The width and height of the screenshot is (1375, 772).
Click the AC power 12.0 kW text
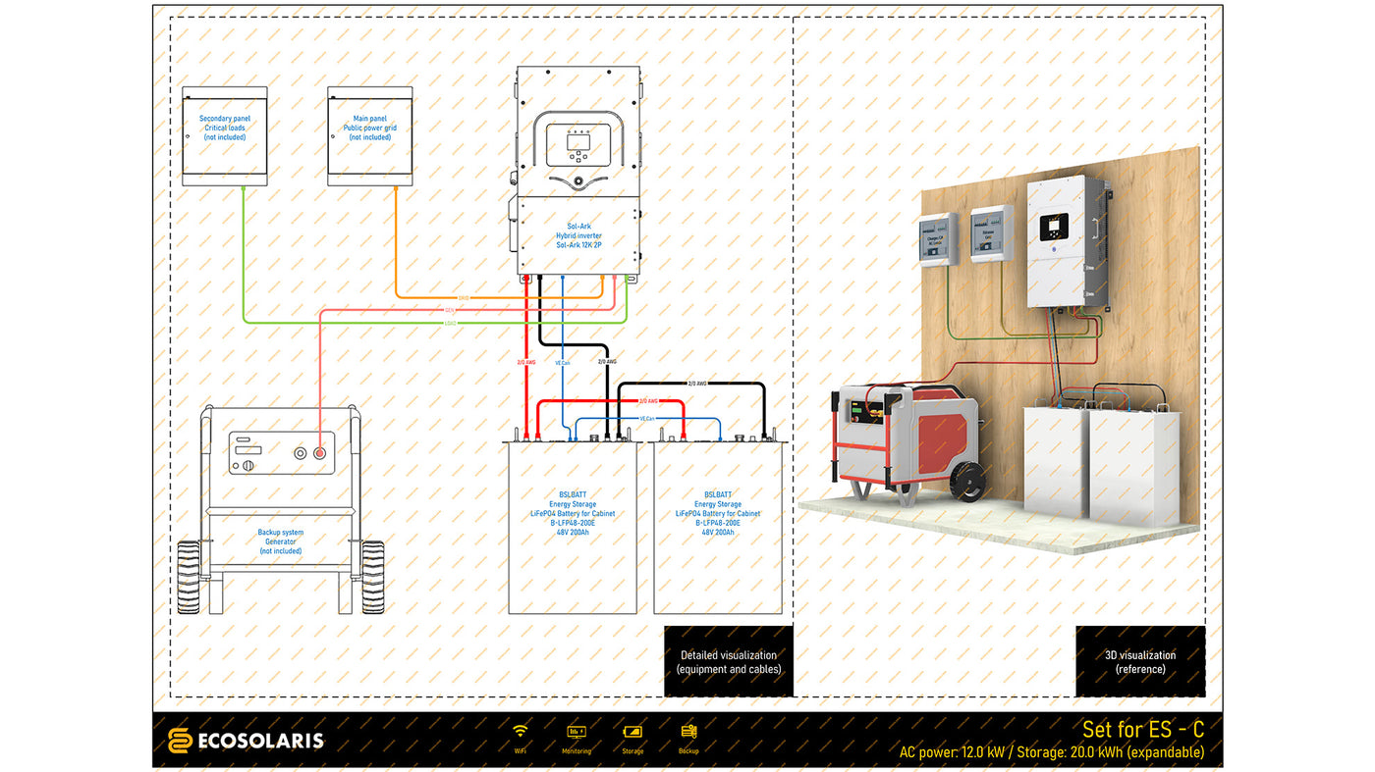tap(953, 749)
